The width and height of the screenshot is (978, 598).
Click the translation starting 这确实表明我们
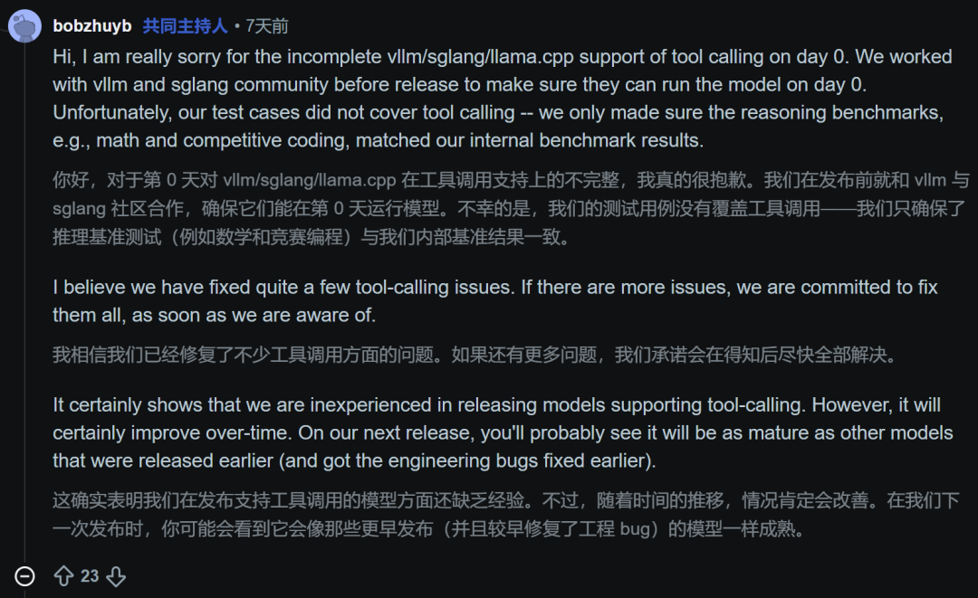click(x=506, y=515)
